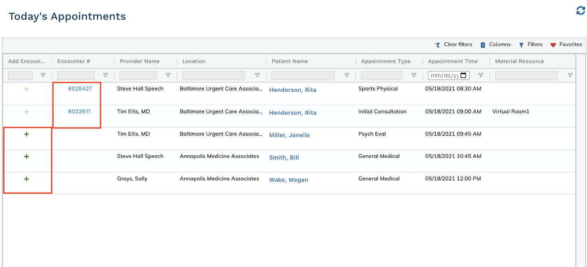
Task: Select the 05/18/2021 10:45 AM time cell
Action: [453, 156]
